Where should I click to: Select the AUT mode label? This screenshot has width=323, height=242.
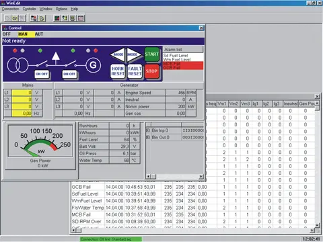pyautogui.click(x=39, y=34)
